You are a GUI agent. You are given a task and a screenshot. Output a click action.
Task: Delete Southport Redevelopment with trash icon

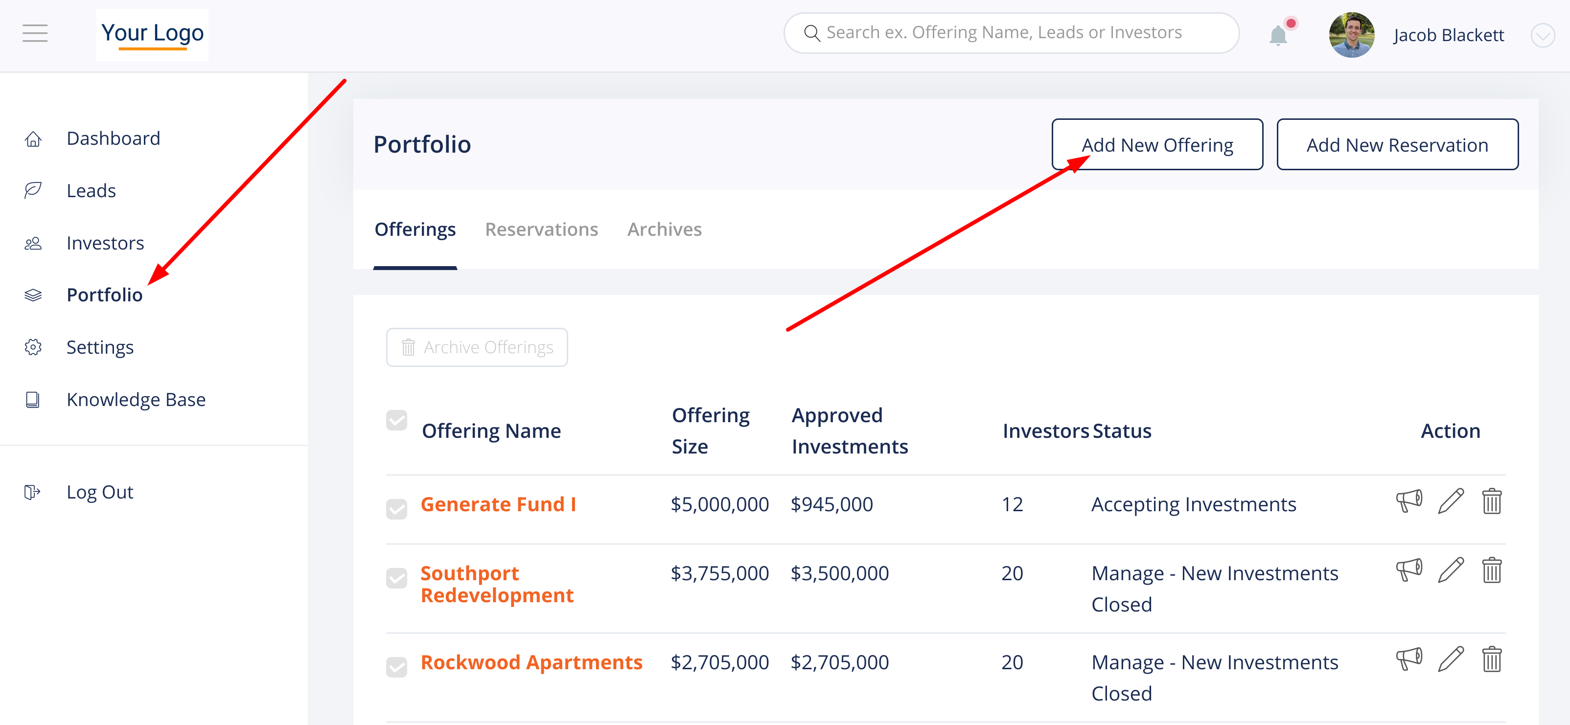coord(1491,570)
